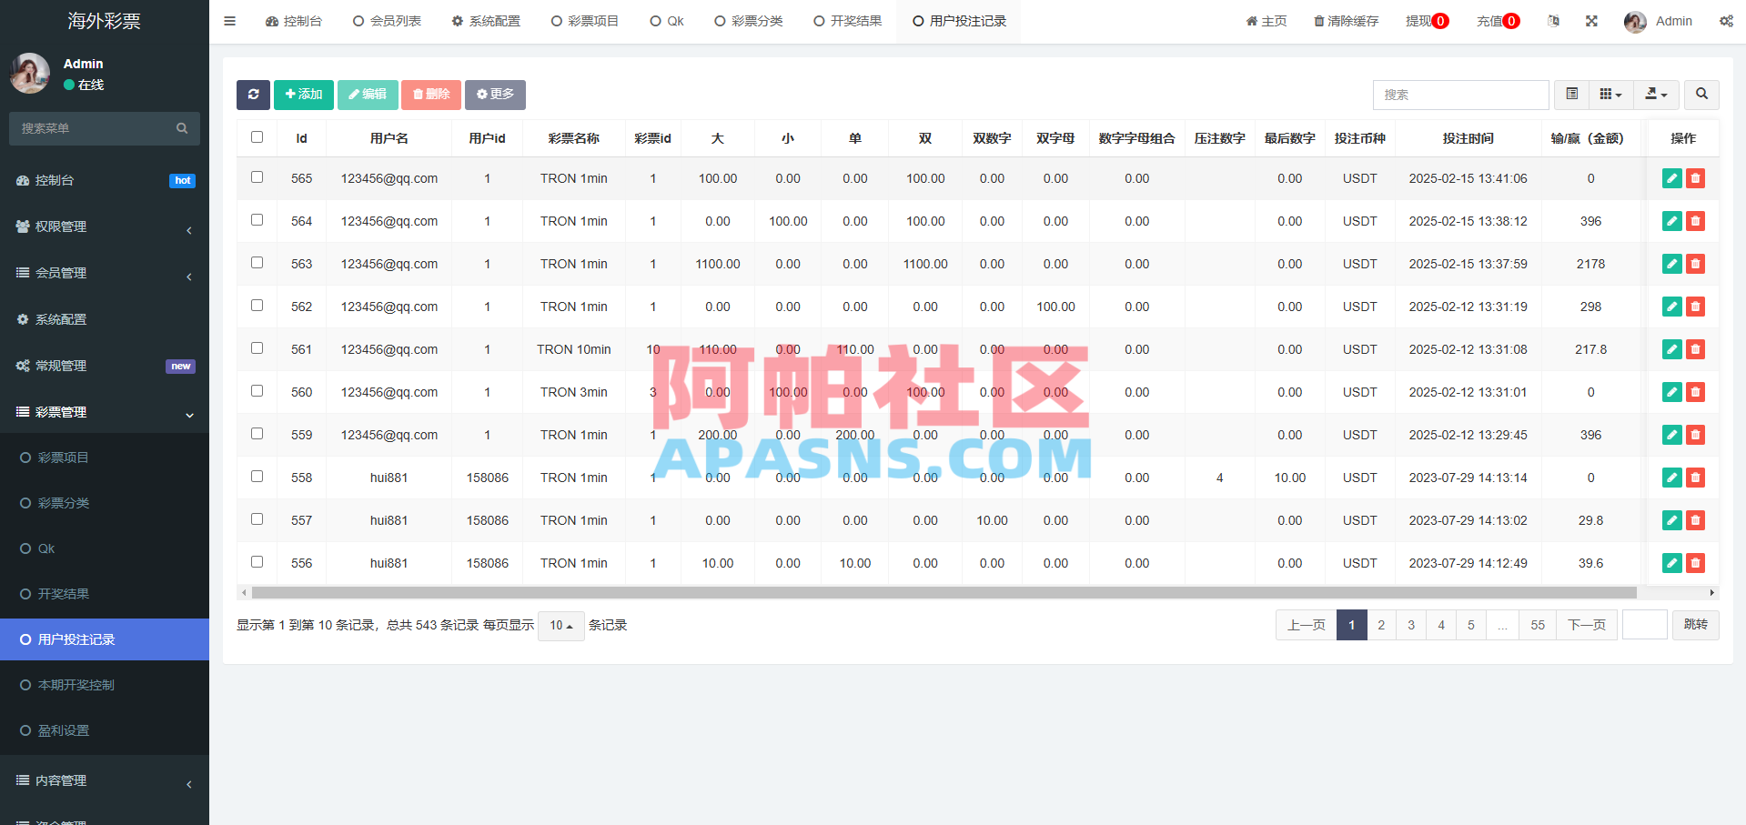Check the select-all checkbox in table header

(x=257, y=136)
